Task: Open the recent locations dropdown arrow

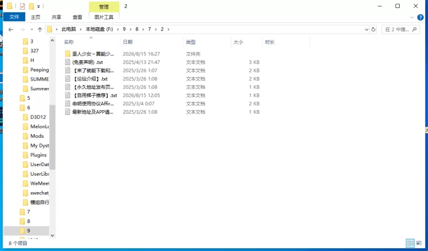Action: [32, 29]
